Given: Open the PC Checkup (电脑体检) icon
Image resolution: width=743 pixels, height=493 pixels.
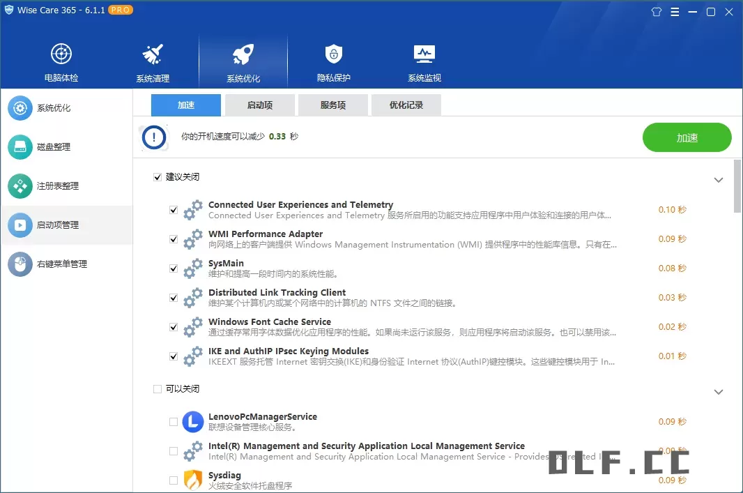Looking at the screenshot, I should [x=61, y=54].
